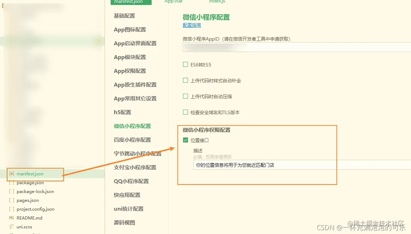The image size is (411, 234).
Task: Select manifest.json in the file tree
Action: (30, 174)
